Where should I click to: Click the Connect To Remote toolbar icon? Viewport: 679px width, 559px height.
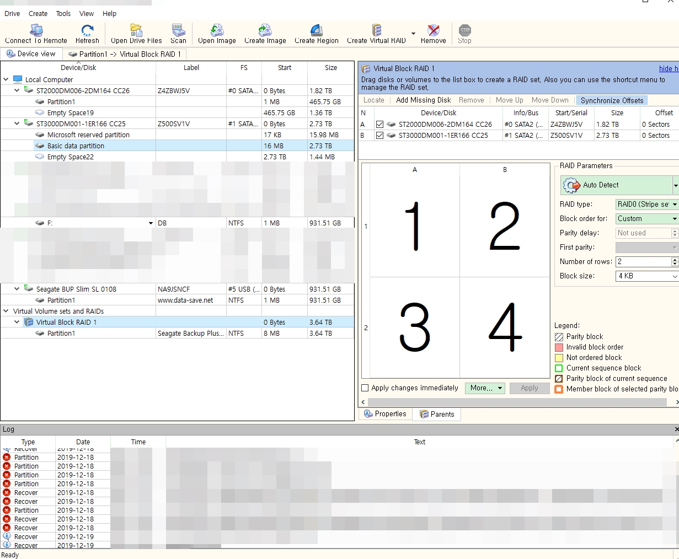(36, 31)
